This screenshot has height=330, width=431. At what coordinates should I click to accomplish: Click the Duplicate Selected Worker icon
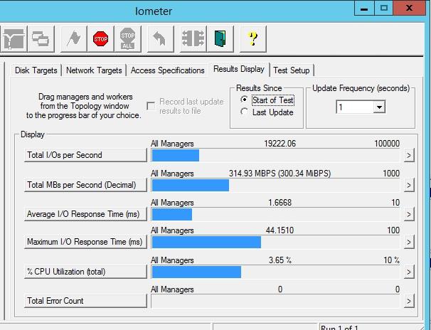click(41, 38)
